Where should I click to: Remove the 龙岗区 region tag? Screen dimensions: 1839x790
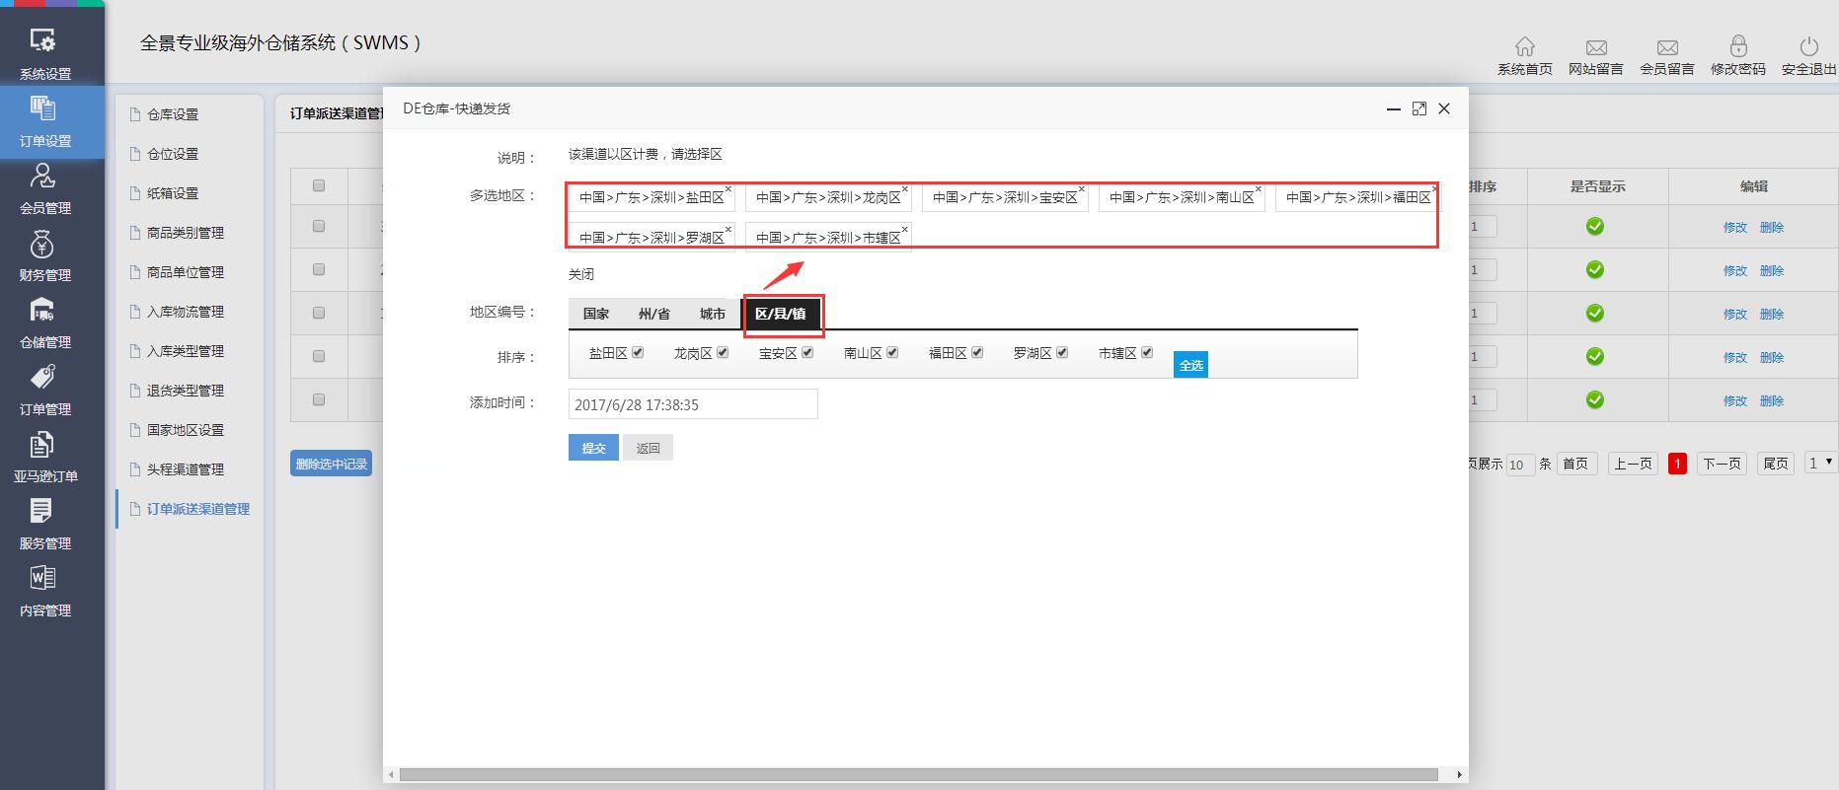905,188
